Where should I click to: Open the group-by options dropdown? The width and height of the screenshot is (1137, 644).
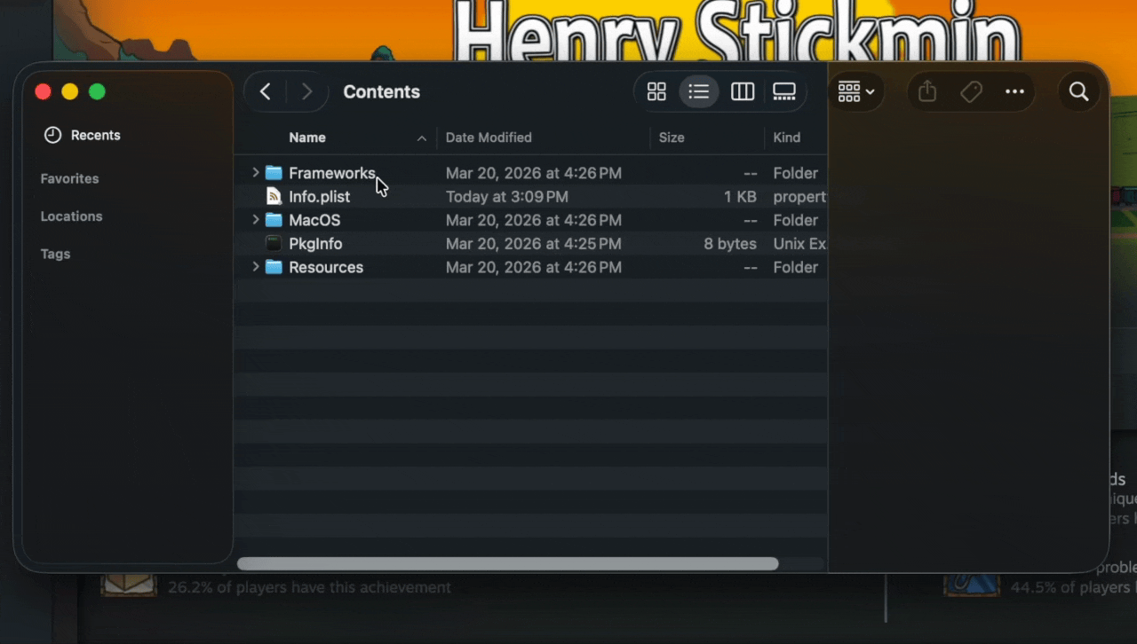tap(856, 91)
